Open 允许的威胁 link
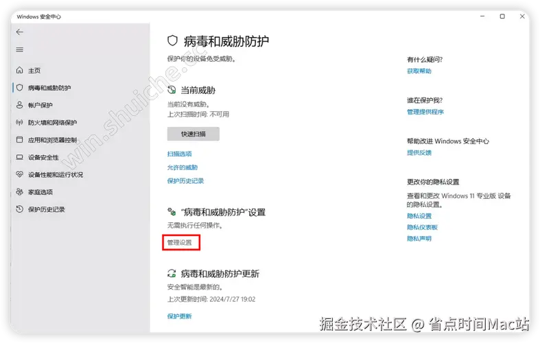The image size is (540, 343). click(183, 167)
